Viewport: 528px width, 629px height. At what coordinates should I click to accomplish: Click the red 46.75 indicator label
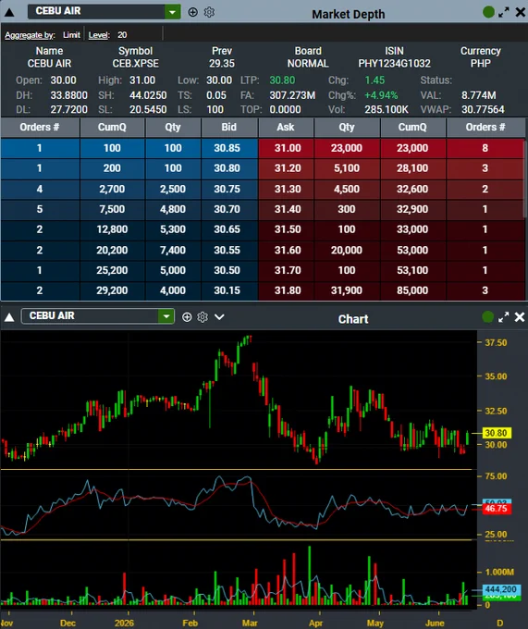click(x=496, y=509)
